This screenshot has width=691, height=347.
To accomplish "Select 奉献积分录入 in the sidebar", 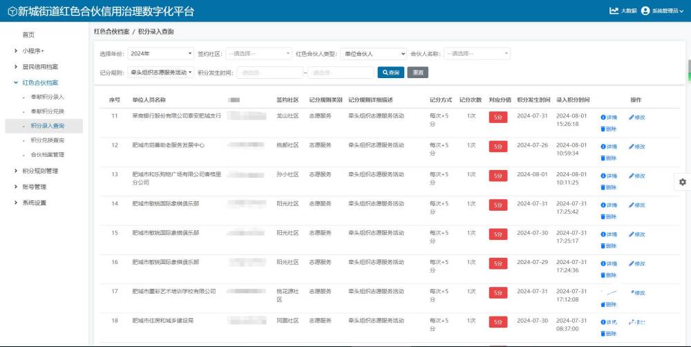I will [47, 97].
